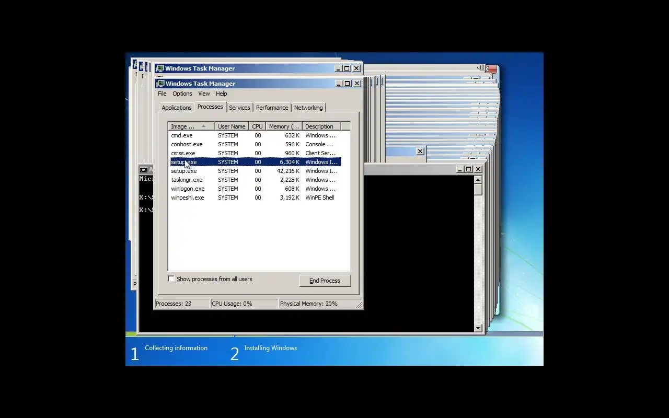Switch to the Applications tab
669x418 pixels.
[177, 108]
